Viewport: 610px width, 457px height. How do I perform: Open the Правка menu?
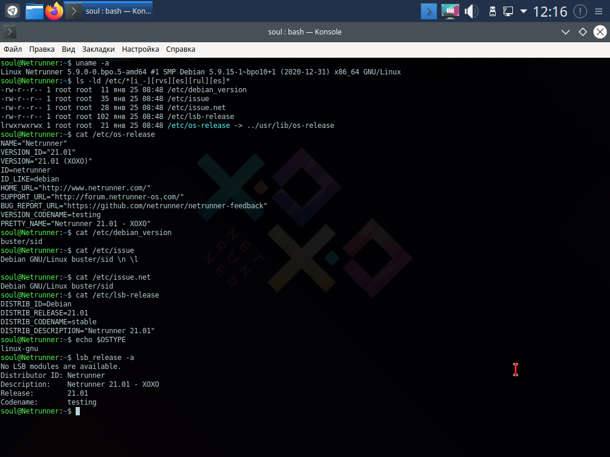pos(42,49)
